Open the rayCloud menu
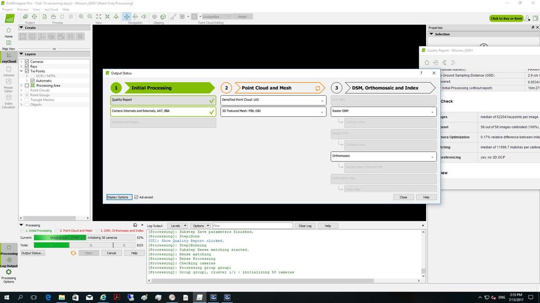540x303 pixels. click(x=51, y=9)
